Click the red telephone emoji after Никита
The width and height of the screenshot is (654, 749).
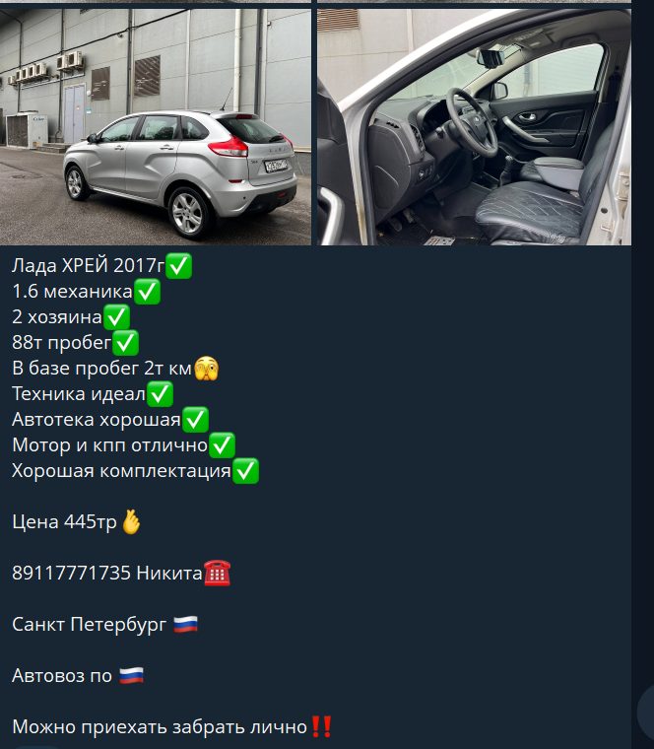tap(218, 573)
